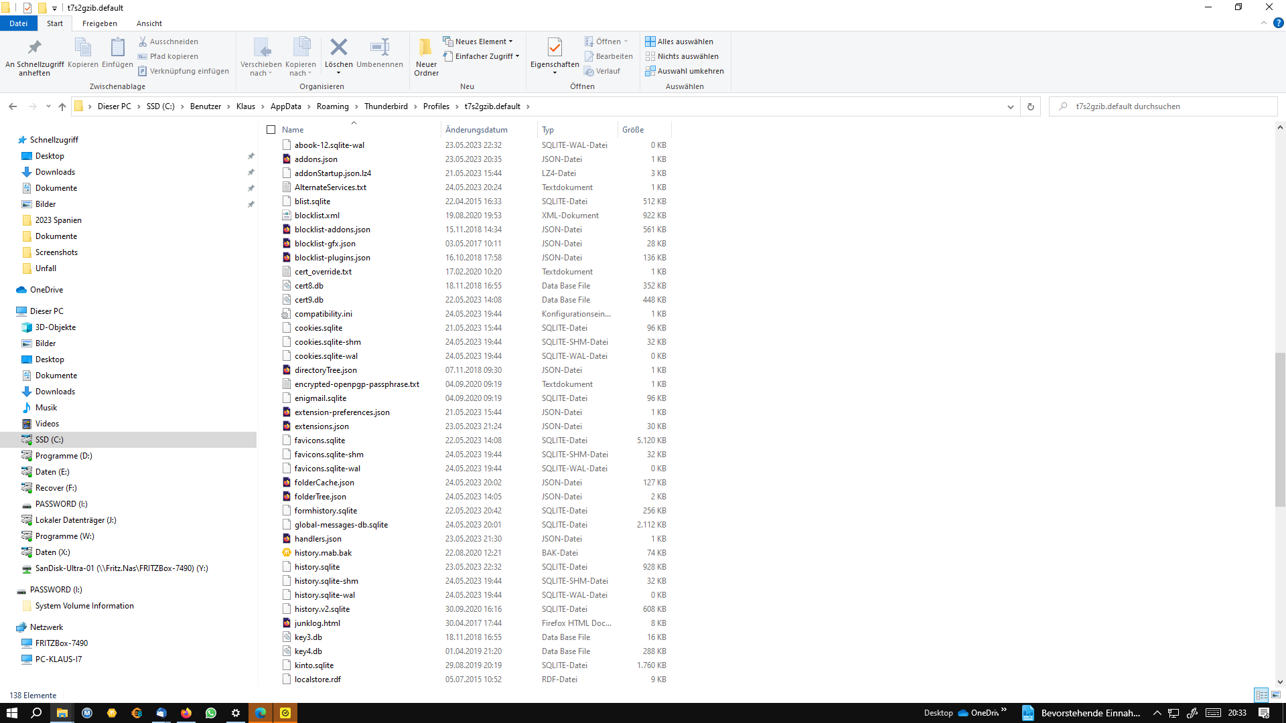Click the vertical scrollbar thumb in file list
This screenshot has width=1286, height=723.
[x=1279, y=428]
